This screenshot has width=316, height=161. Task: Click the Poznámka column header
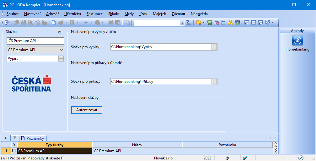tap(227, 145)
